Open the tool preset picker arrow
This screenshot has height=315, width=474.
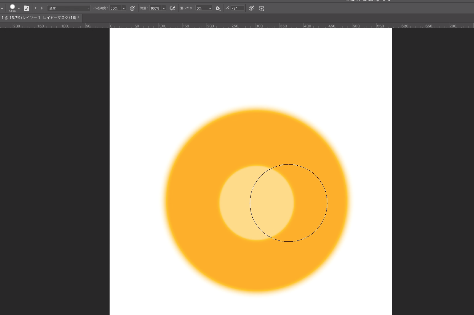point(2,8)
